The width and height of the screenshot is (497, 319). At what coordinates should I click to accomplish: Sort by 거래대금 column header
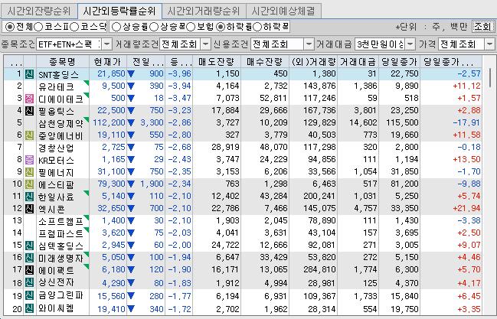[x=358, y=62]
